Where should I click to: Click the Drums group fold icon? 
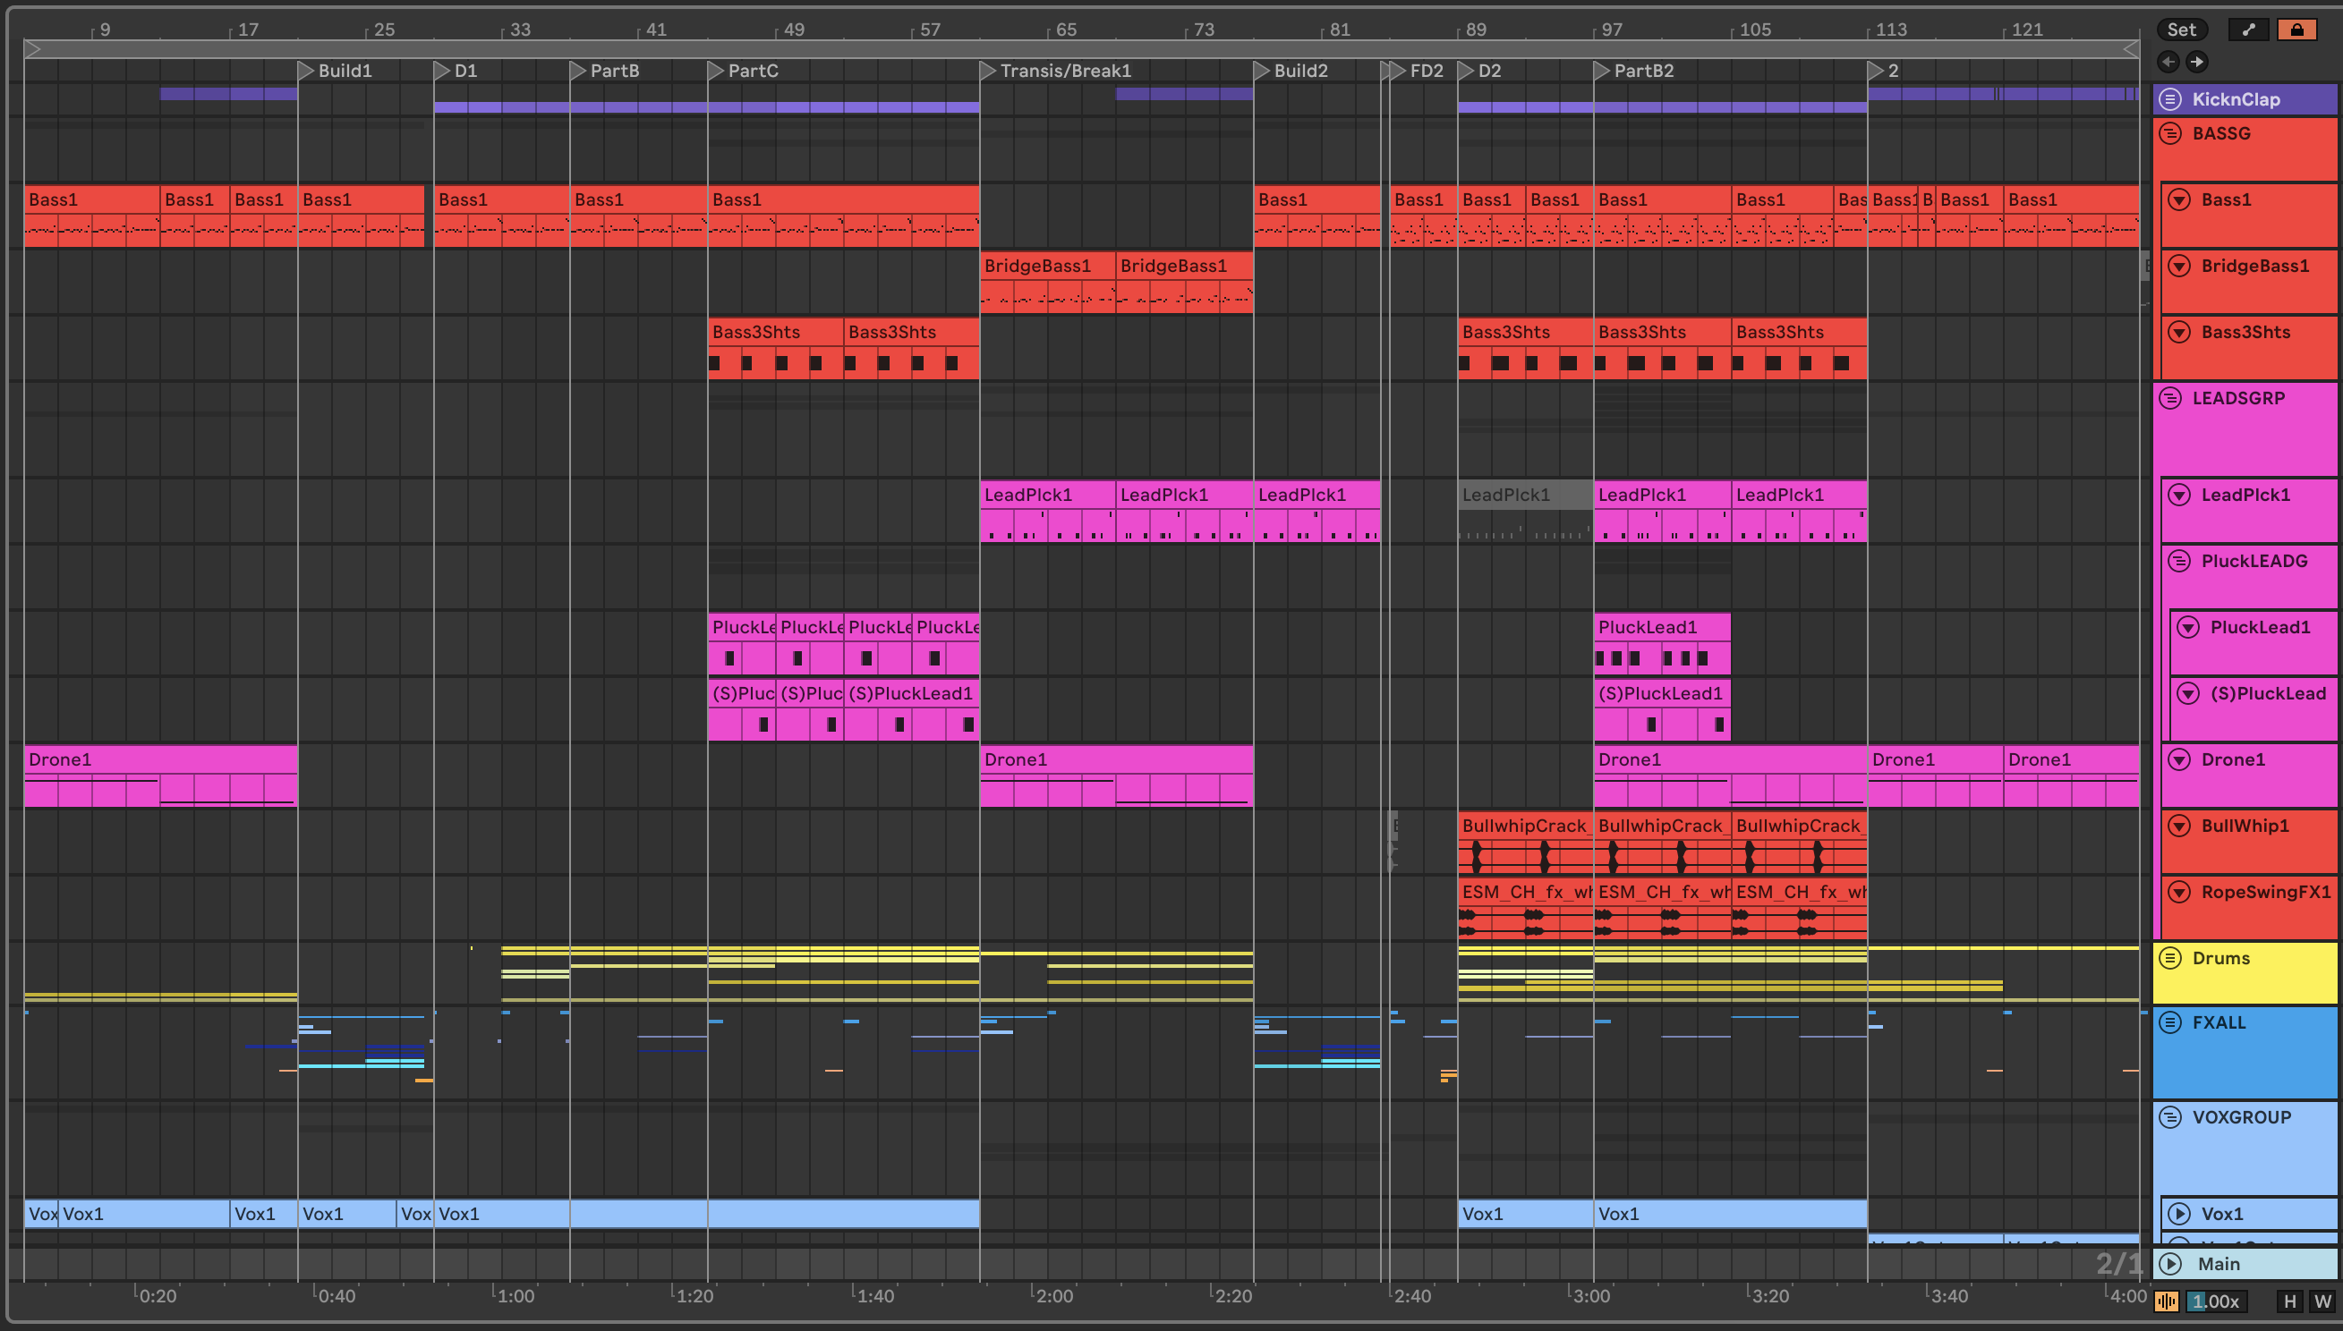(x=2171, y=958)
